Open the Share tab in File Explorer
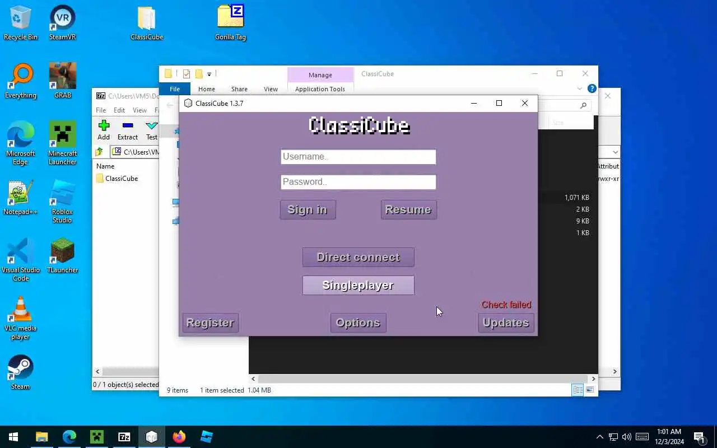Viewport: 717px width, 448px height. [239, 89]
